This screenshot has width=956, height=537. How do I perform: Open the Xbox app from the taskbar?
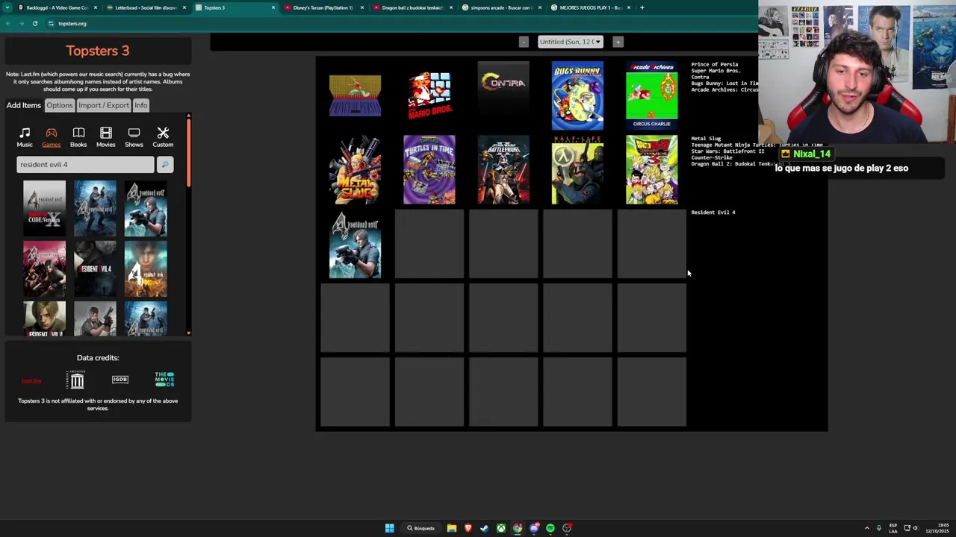(x=501, y=528)
